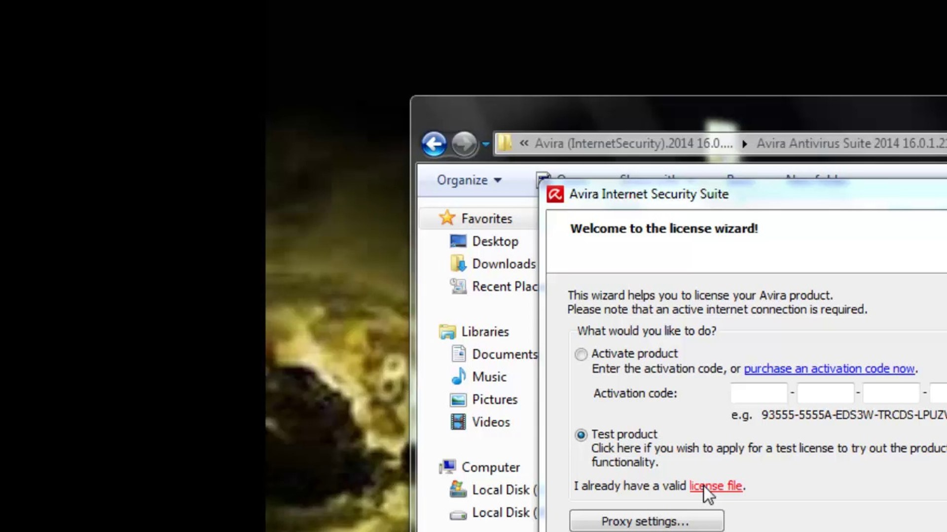Click the Explorer back arrow button
947x532 pixels.
click(434, 144)
